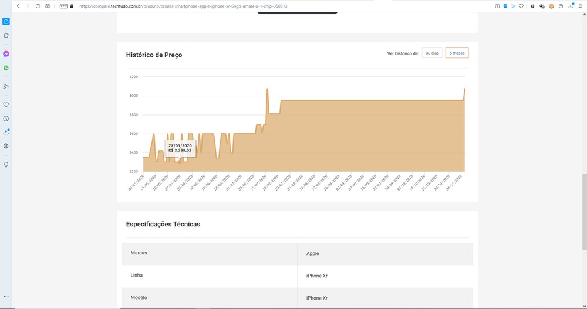Go back to the previous page
The height and width of the screenshot is (309, 587).
[x=18, y=6]
